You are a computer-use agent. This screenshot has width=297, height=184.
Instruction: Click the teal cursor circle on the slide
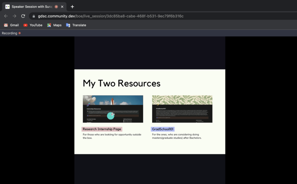(x=111, y=115)
